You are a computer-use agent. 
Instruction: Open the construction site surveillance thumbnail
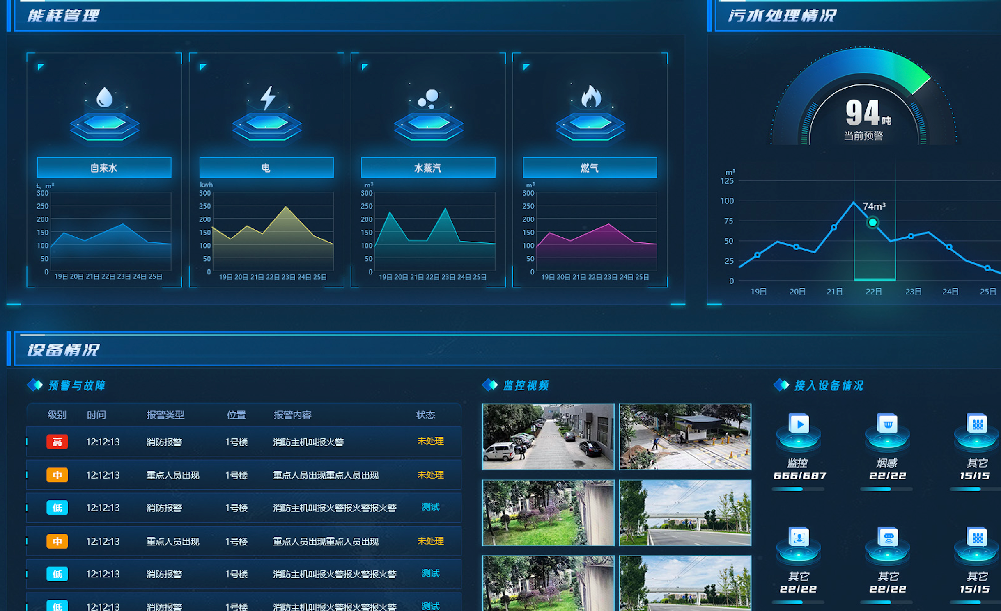(685, 436)
